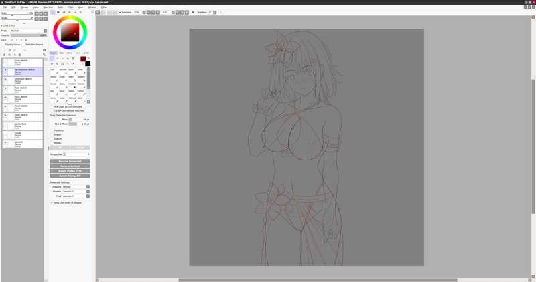Screen dimensions: 536x282
Task: Select the Hand pan tool
Action: click(68, 63)
